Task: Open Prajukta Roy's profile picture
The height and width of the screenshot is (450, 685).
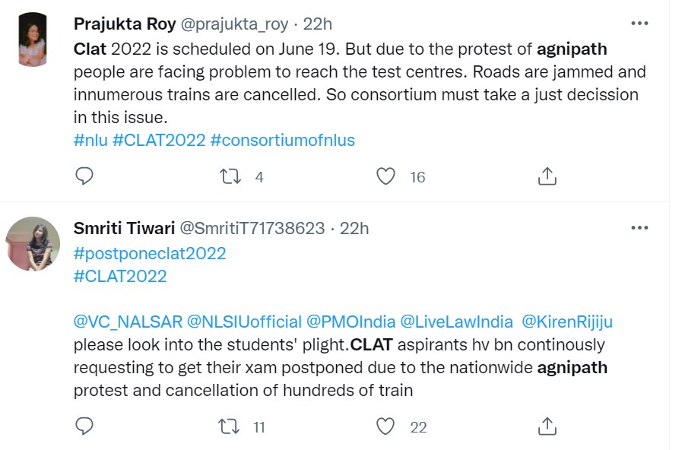Action: [33, 40]
